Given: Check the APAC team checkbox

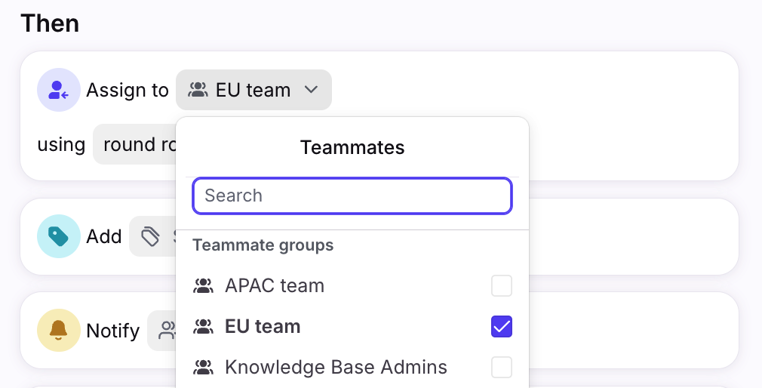Looking at the screenshot, I should [x=502, y=286].
